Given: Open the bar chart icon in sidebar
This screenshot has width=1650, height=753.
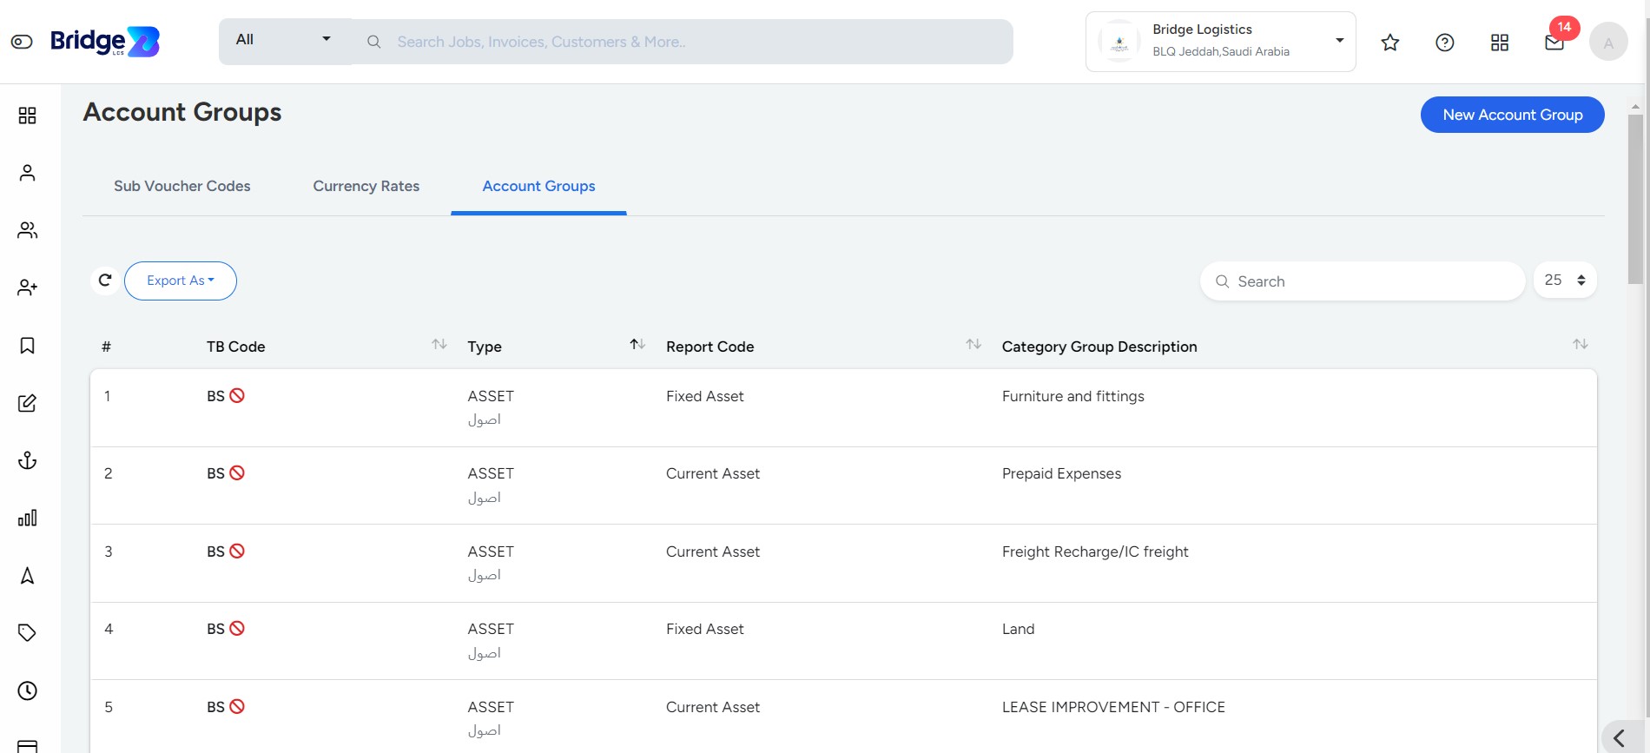Looking at the screenshot, I should (x=27, y=519).
